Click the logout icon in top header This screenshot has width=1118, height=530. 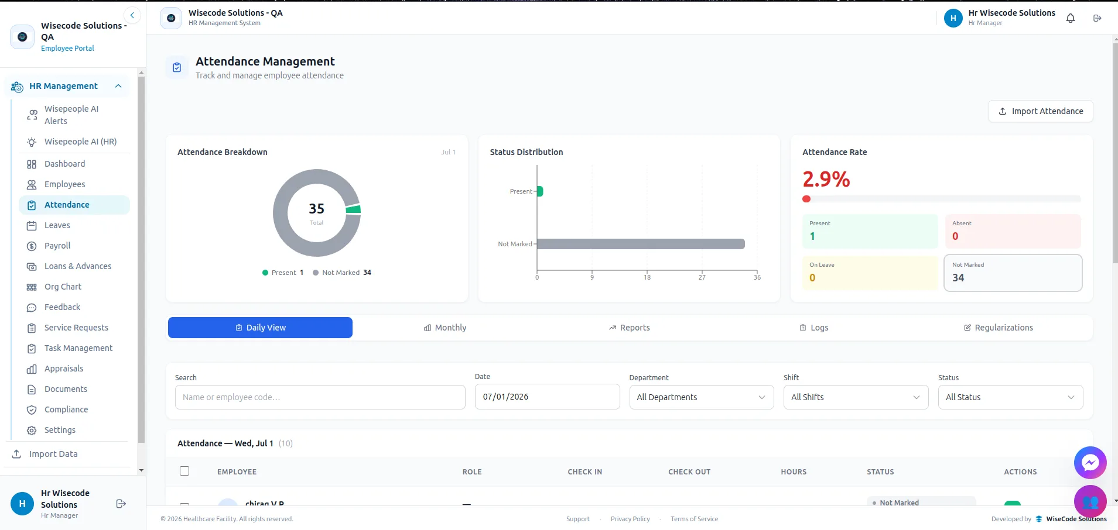click(1098, 18)
